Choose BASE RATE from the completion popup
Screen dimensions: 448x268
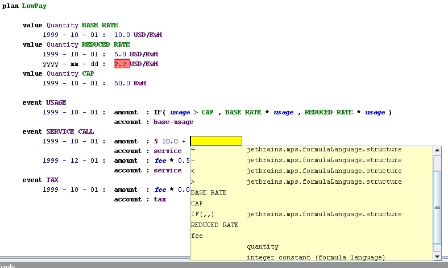pyautogui.click(x=209, y=193)
